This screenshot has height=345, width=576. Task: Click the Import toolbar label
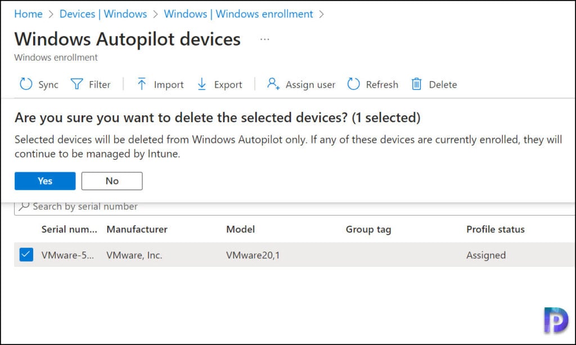point(169,85)
